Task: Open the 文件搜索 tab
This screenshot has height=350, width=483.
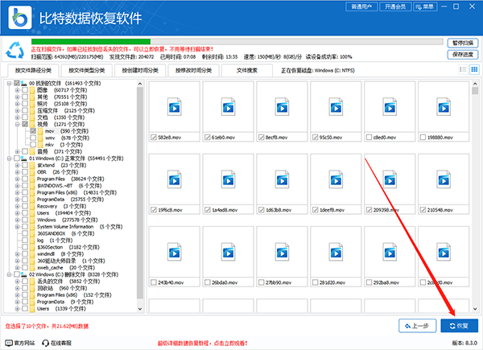Action: tap(247, 70)
